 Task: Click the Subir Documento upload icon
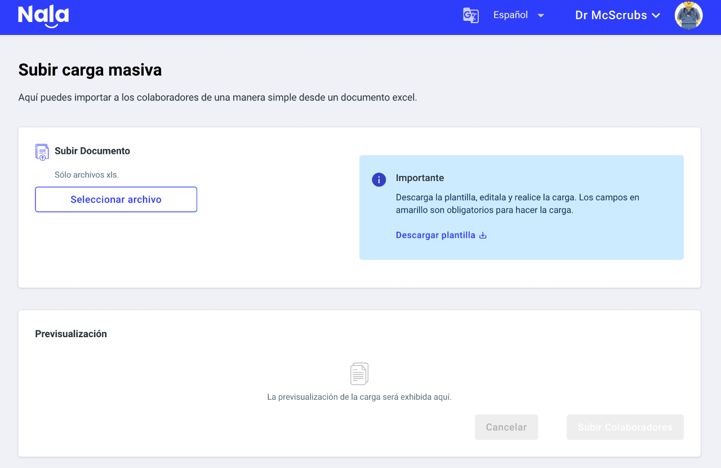(42, 152)
